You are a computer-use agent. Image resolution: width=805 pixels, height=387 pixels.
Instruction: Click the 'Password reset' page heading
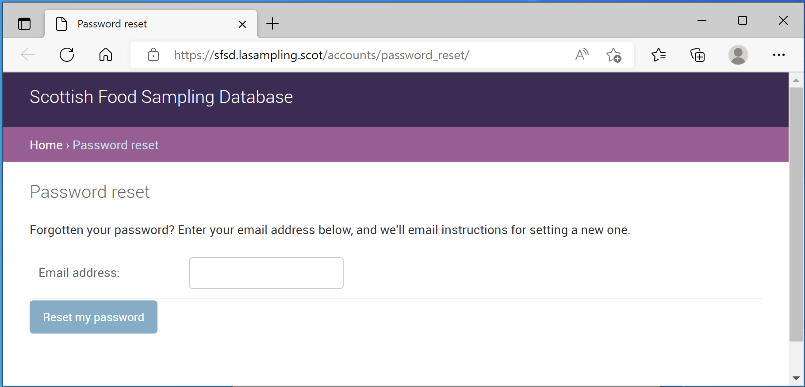(90, 192)
